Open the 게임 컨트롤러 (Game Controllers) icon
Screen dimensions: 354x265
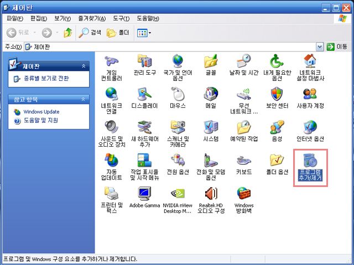coord(112,67)
